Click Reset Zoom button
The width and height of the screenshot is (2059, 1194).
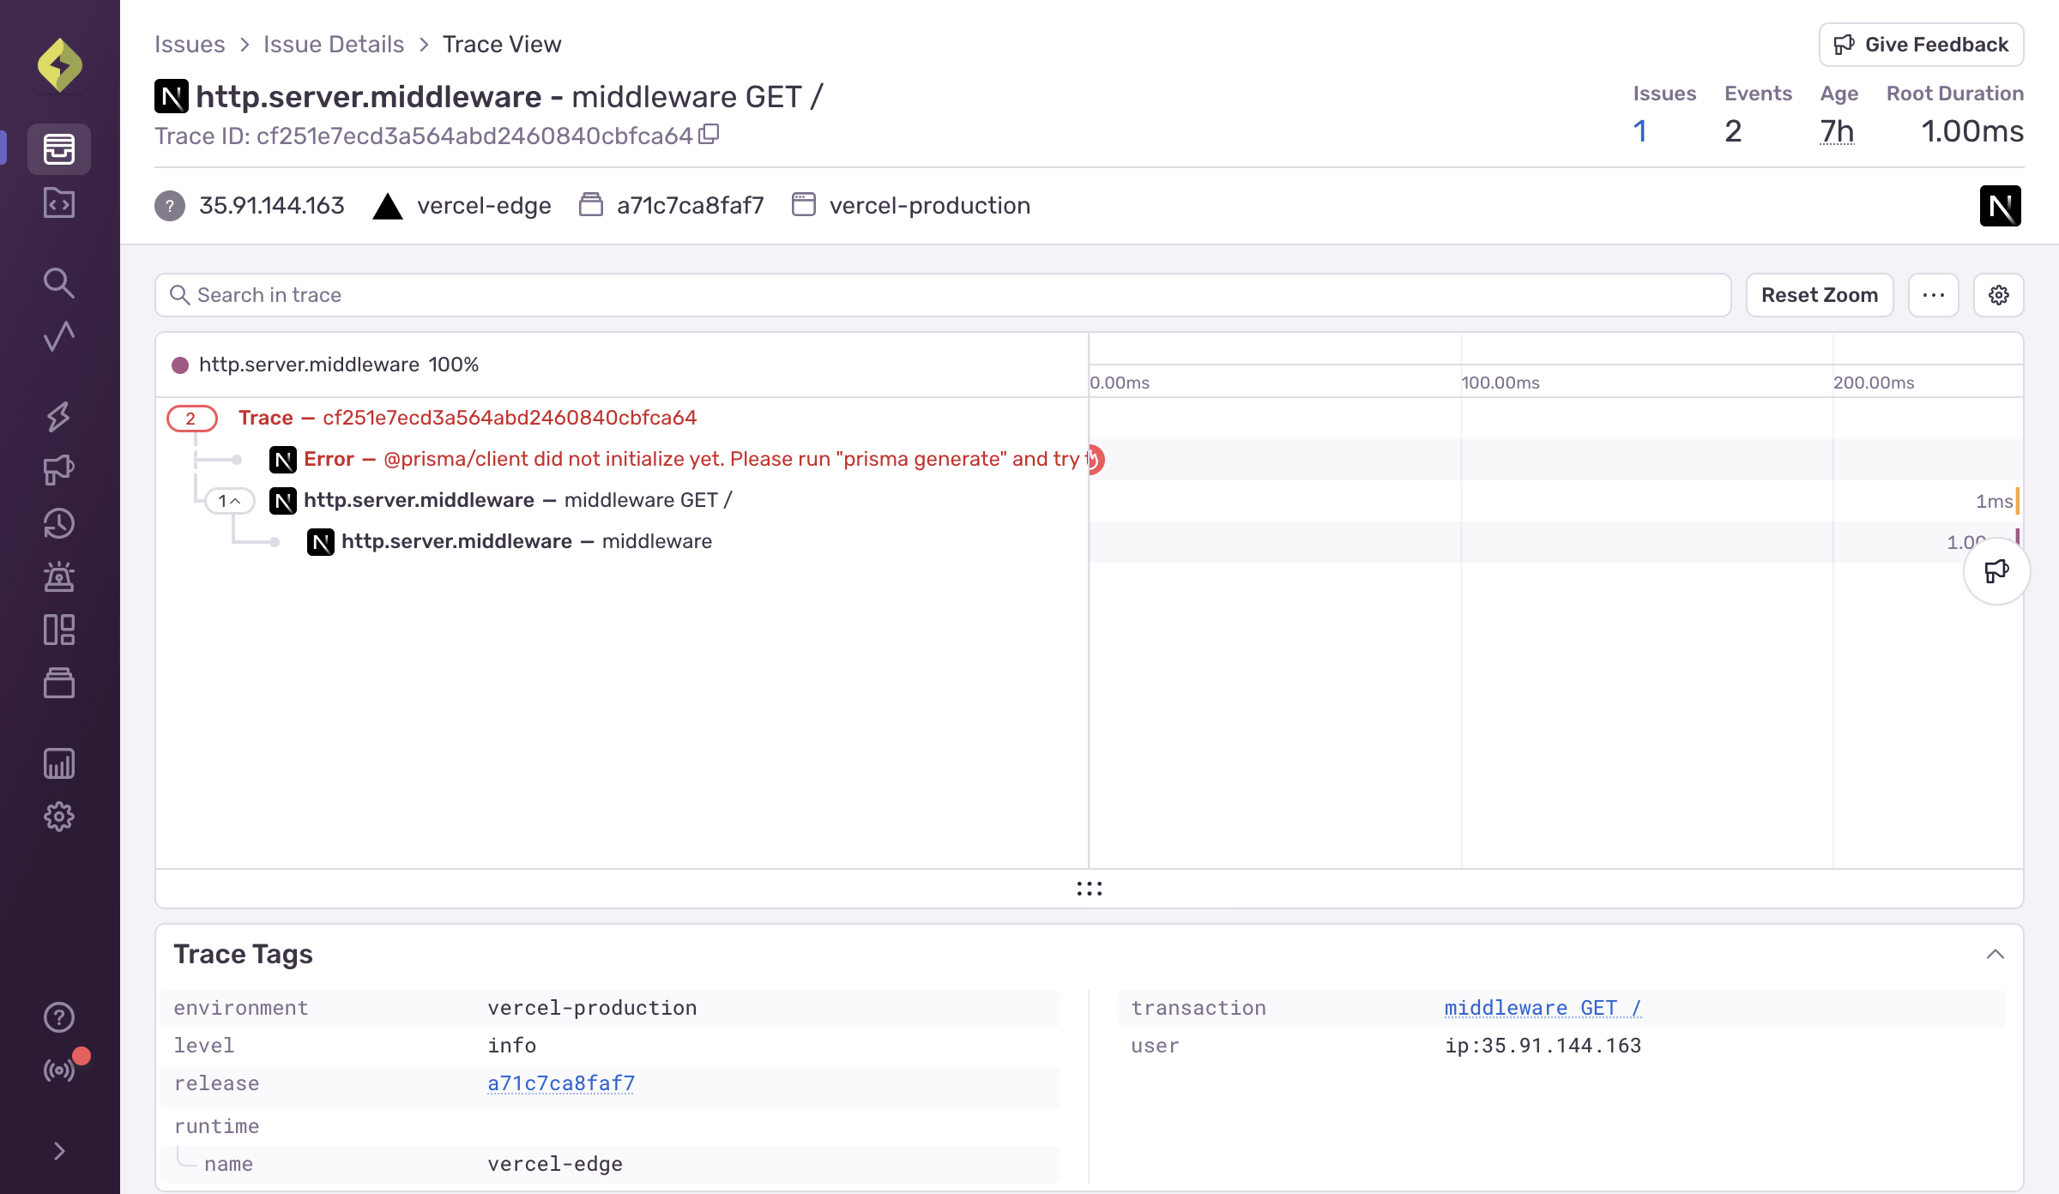click(x=1819, y=295)
